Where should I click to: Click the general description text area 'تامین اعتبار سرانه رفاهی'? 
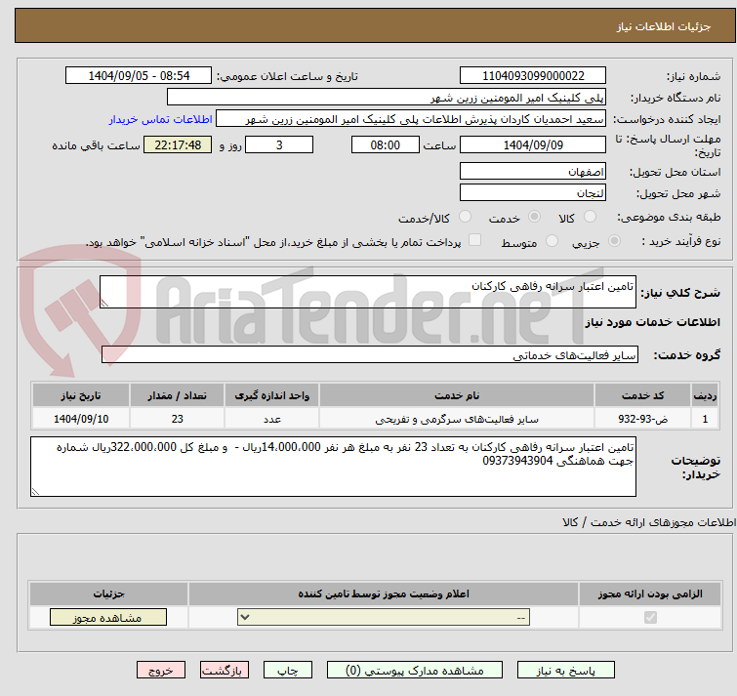tap(368, 292)
